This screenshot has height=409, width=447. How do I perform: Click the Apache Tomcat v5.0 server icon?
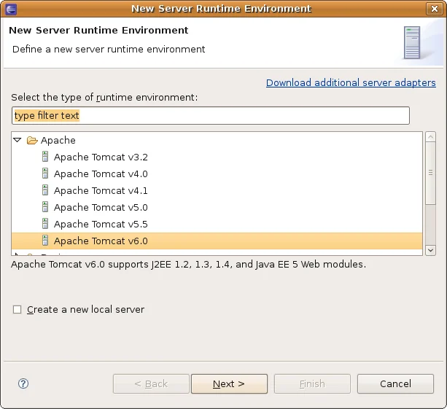tap(45, 207)
